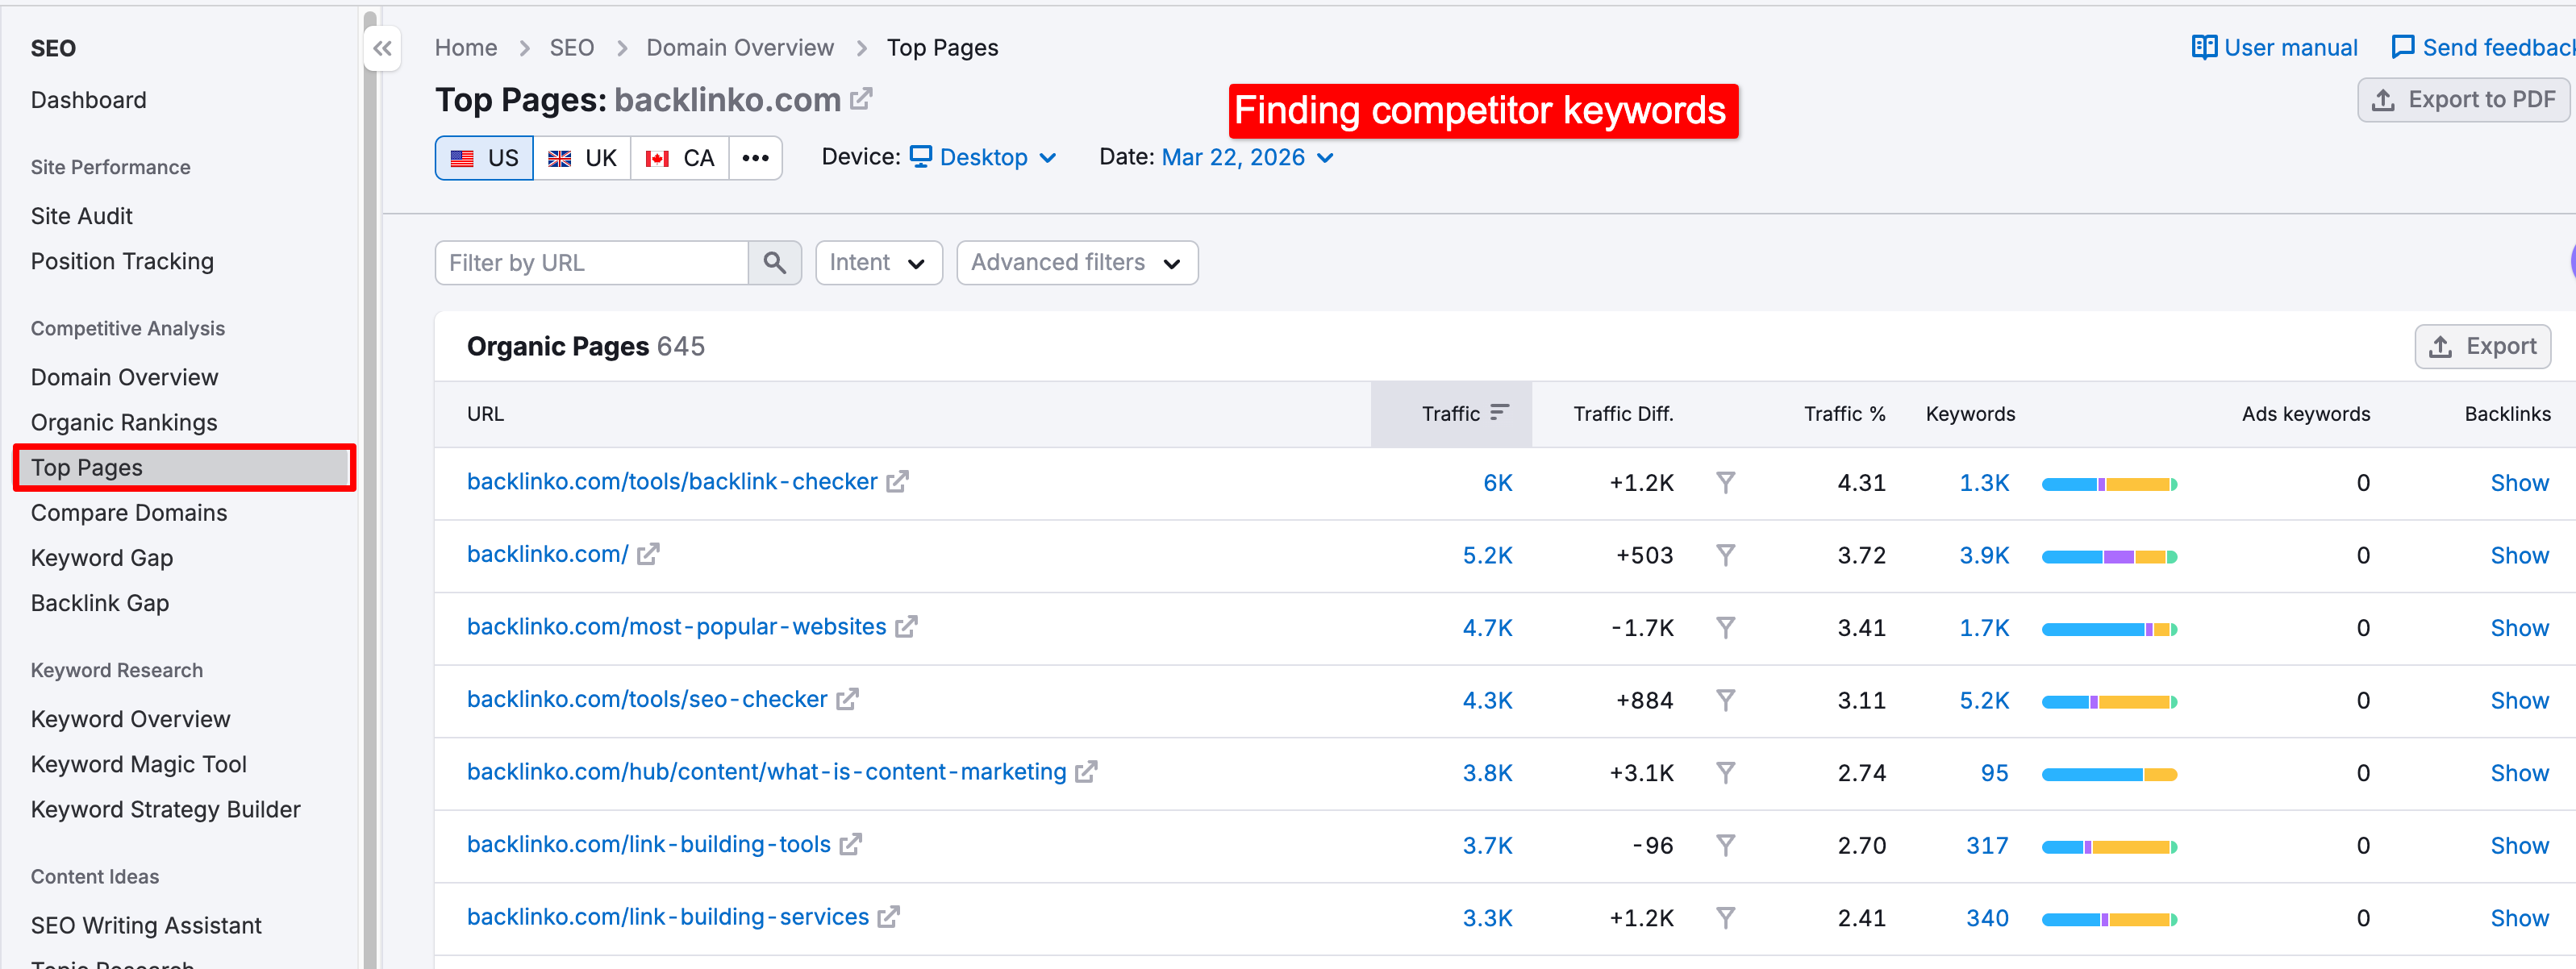
Task: Select the US country database
Action: (484, 158)
